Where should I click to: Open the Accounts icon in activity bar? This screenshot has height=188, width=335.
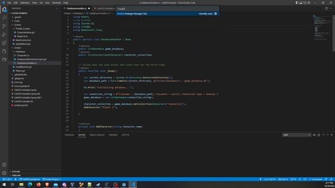pos(4,164)
